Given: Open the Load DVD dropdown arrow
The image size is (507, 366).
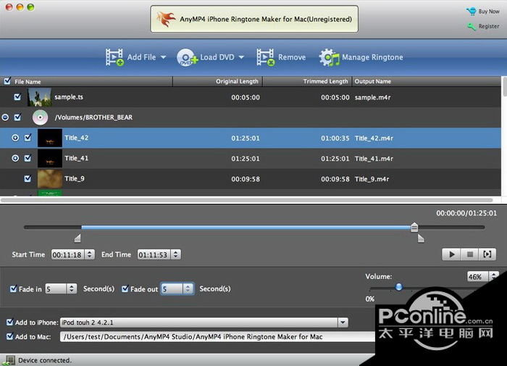Looking at the screenshot, I should 241,57.
